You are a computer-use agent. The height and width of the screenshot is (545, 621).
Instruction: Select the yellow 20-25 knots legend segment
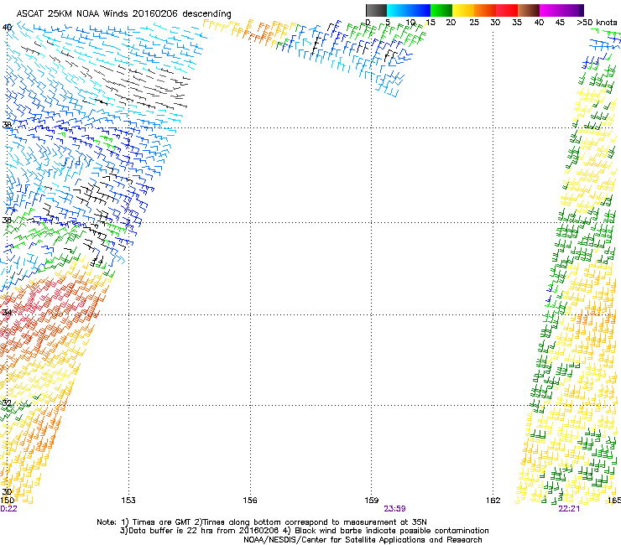(x=463, y=10)
